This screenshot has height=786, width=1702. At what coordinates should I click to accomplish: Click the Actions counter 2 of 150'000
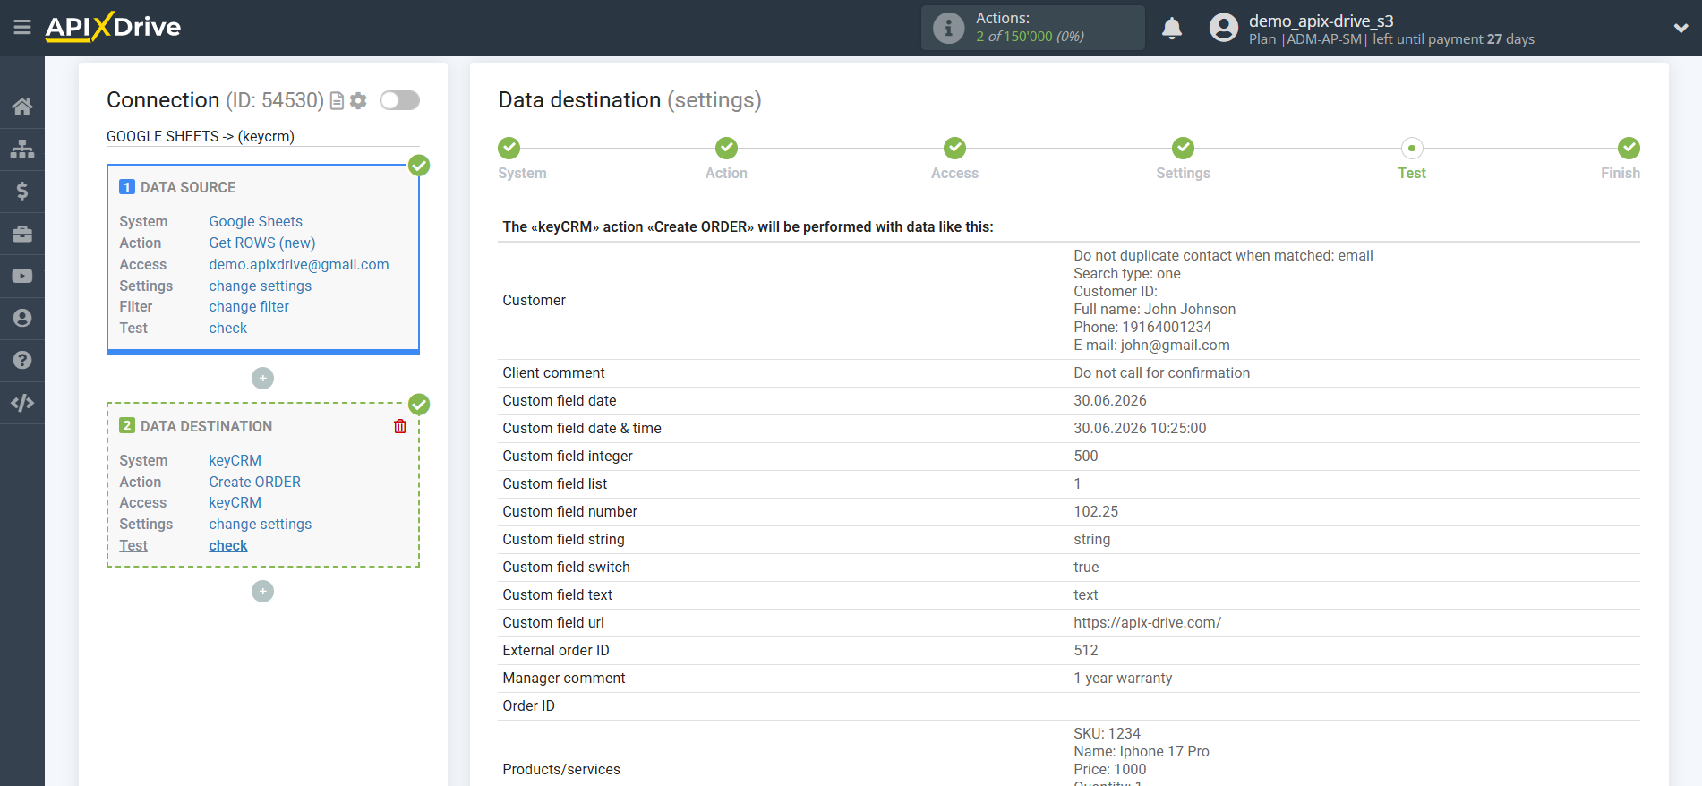point(1030,37)
